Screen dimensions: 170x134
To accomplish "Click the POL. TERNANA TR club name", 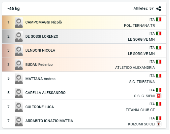I will (139, 25).
